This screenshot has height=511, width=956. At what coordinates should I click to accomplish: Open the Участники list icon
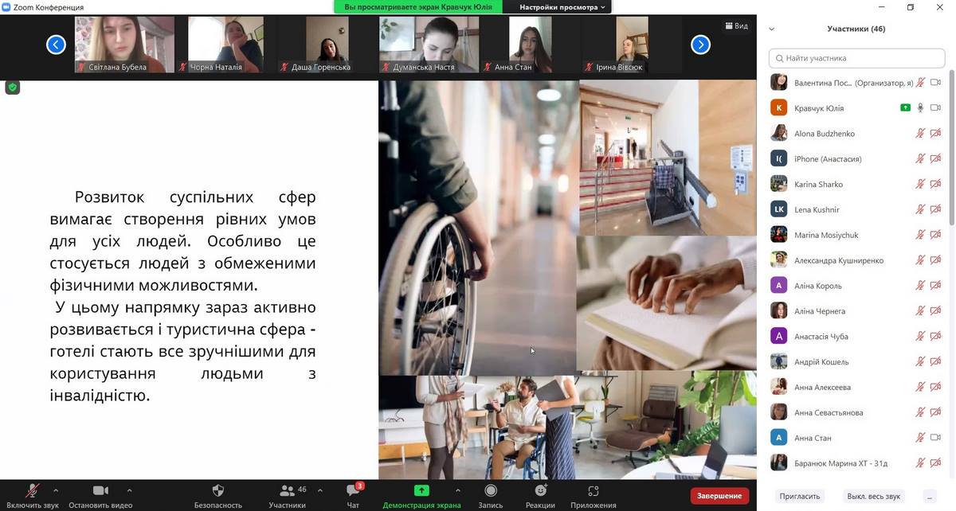[x=287, y=490]
